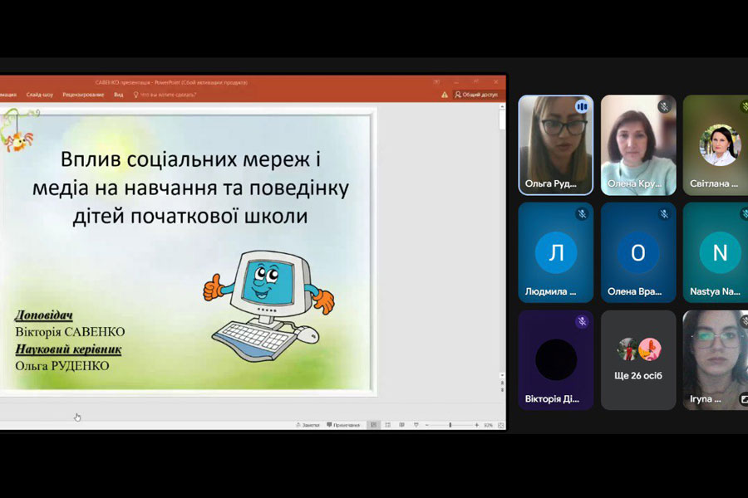Minimize the PowerPoint window
This screenshot has height=498, width=748.
coord(456,82)
